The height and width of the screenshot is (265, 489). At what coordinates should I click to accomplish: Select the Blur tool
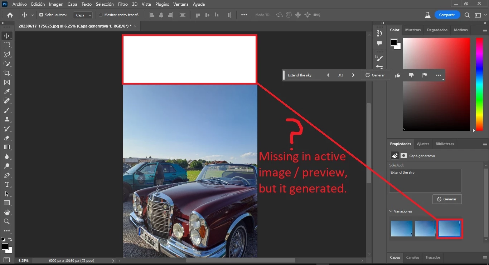7,156
